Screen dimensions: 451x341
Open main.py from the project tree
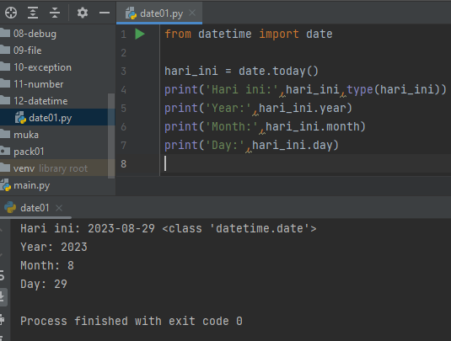32,185
